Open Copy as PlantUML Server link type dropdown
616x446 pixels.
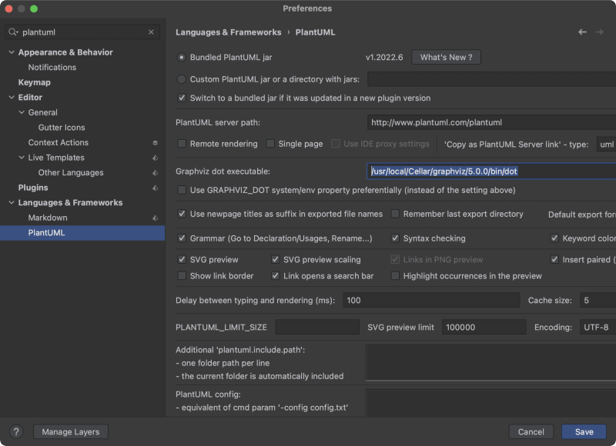(606, 145)
